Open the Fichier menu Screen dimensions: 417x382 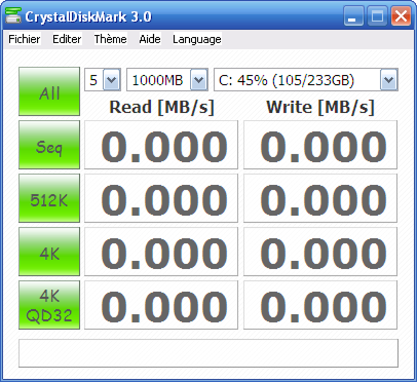tap(24, 39)
